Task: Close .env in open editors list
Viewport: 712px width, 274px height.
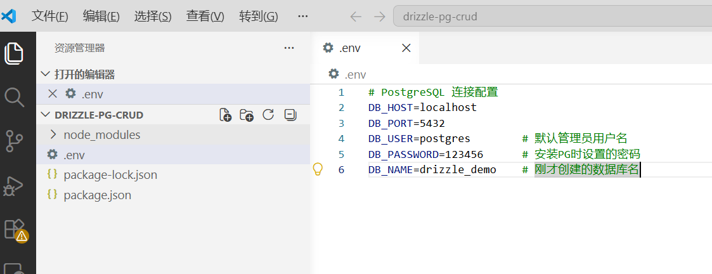Action: [53, 94]
